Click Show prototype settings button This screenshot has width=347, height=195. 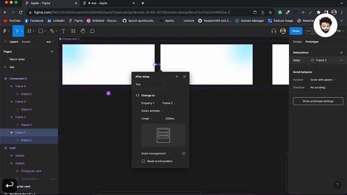coord(318,101)
